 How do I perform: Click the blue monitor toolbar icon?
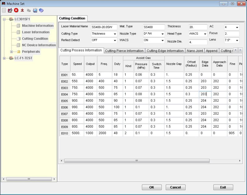click(35, 10)
